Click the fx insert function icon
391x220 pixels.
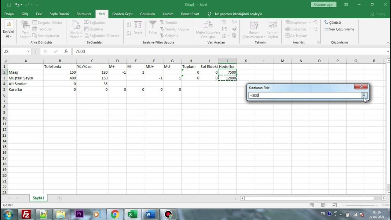pyautogui.click(x=66, y=51)
